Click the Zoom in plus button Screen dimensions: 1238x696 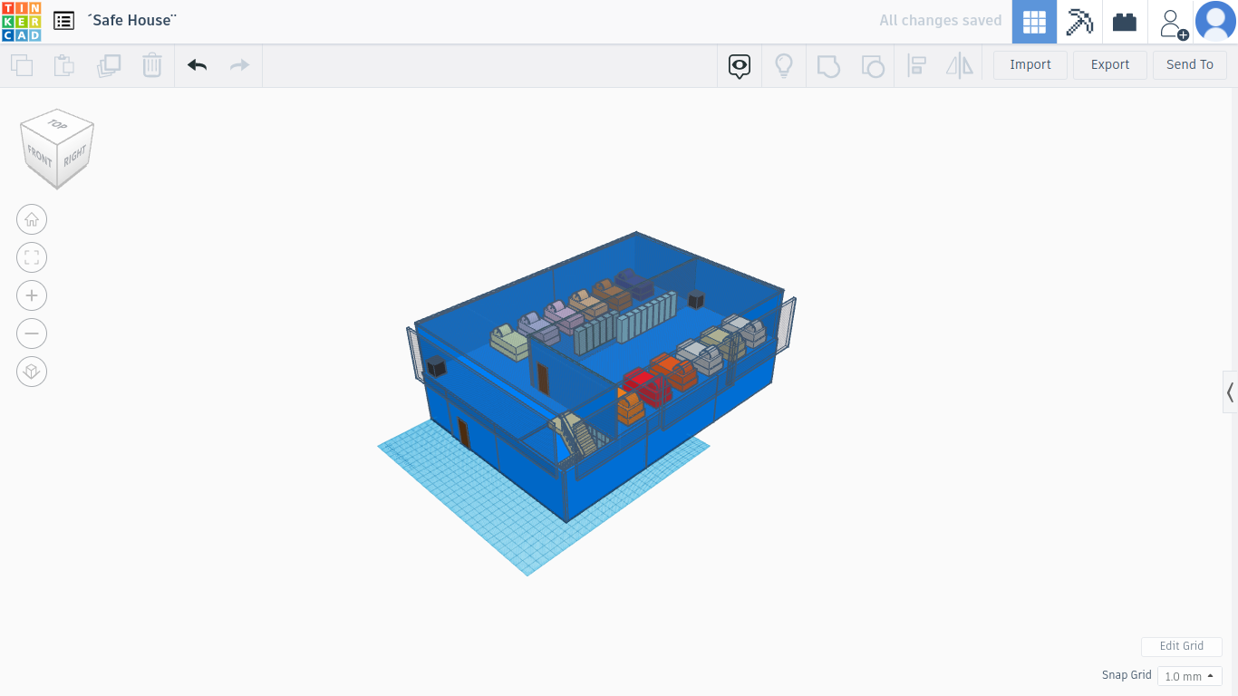coord(32,295)
